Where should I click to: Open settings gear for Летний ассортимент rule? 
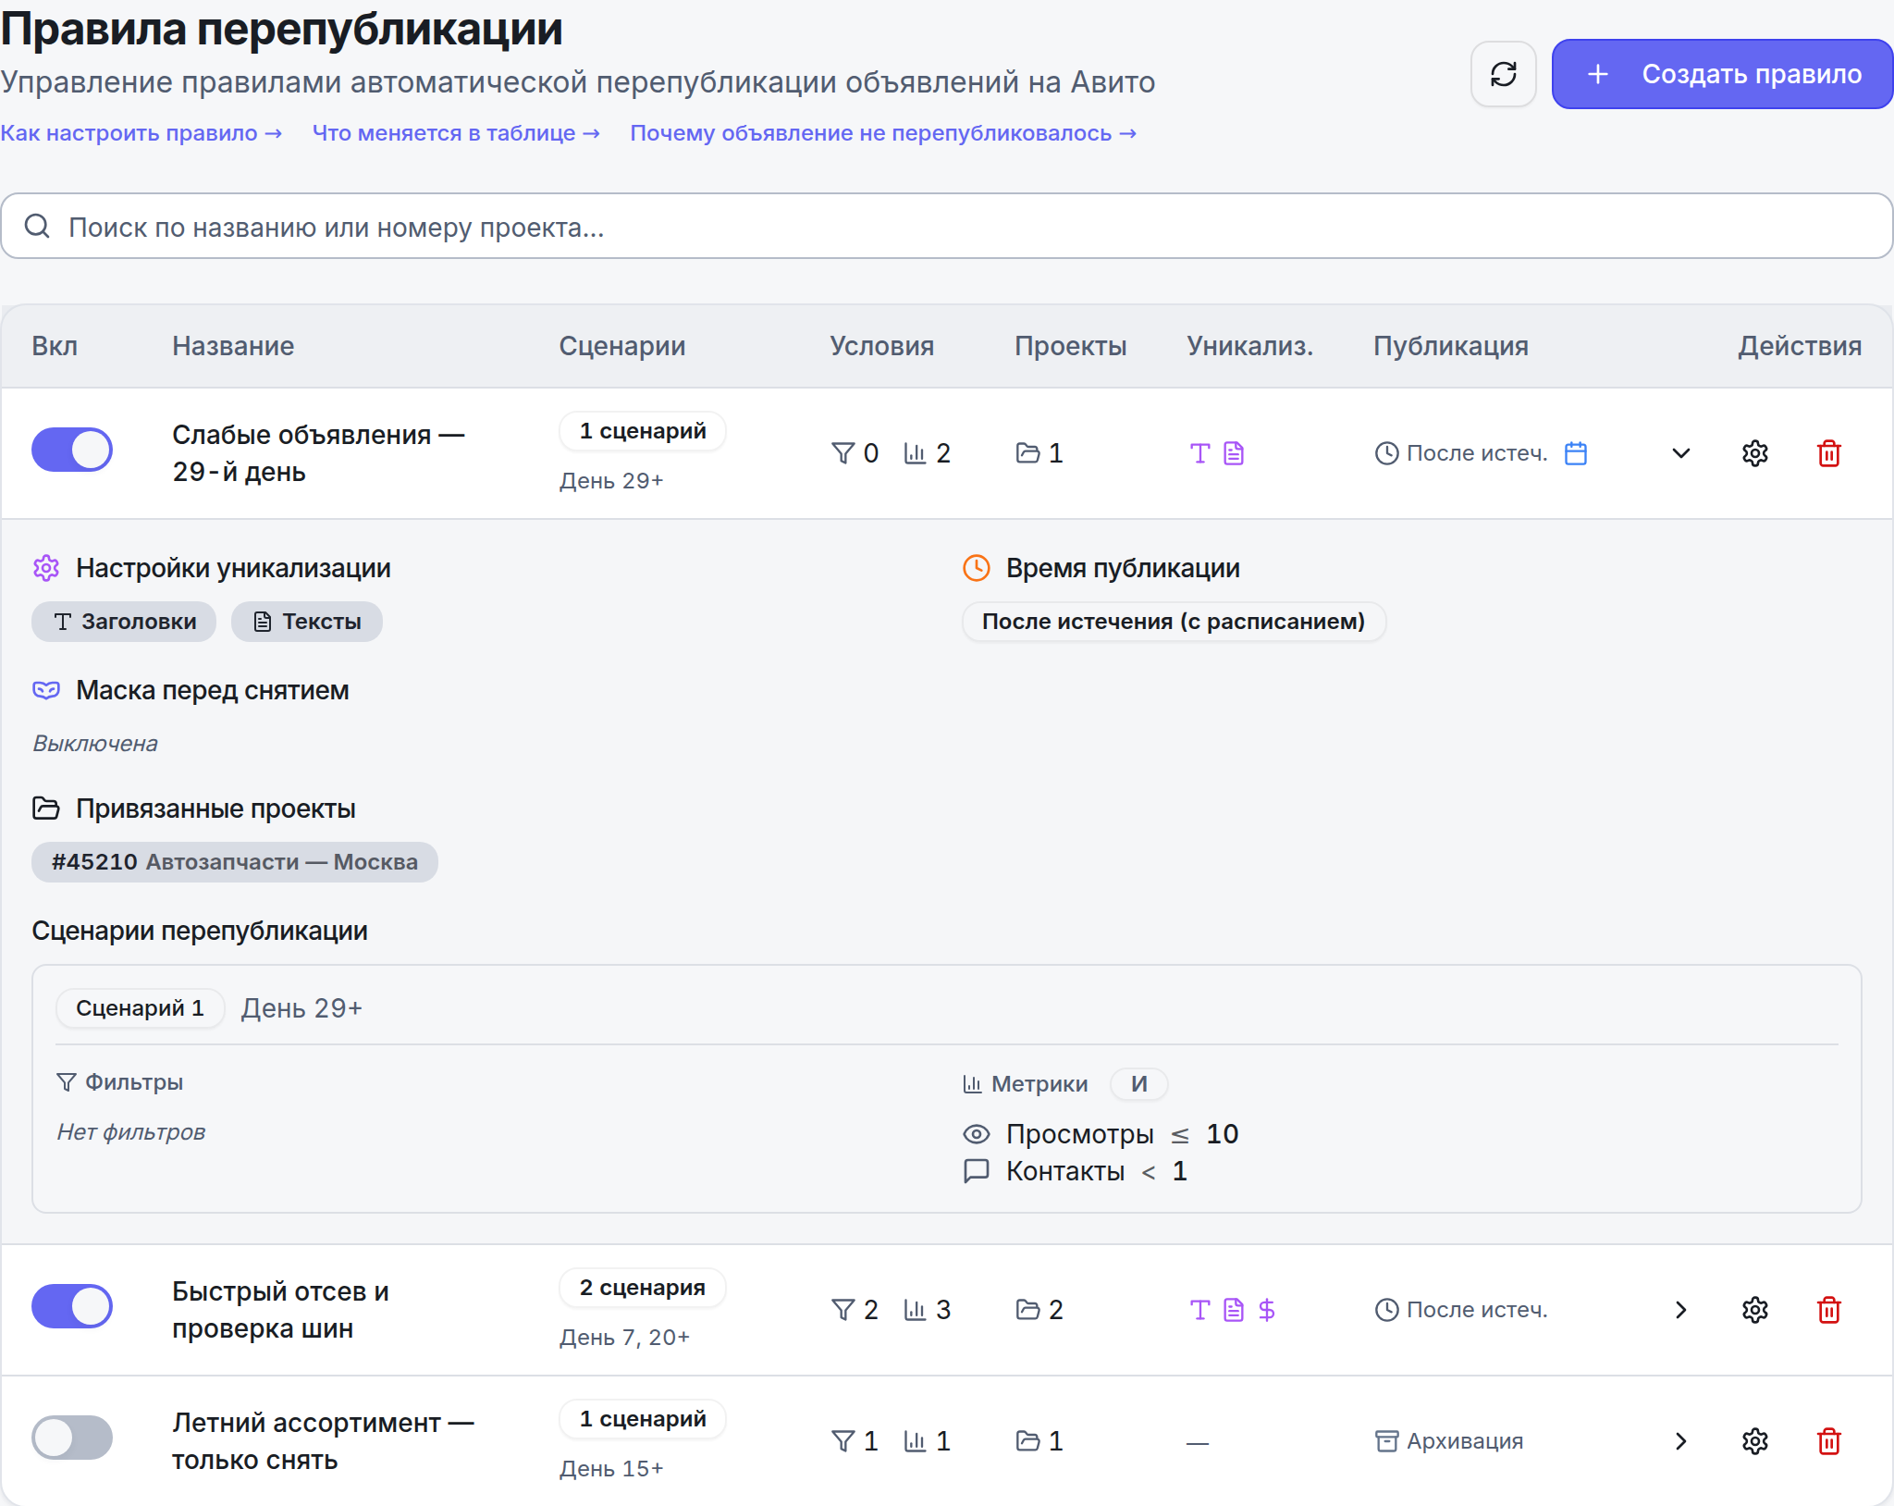[x=1755, y=1441]
